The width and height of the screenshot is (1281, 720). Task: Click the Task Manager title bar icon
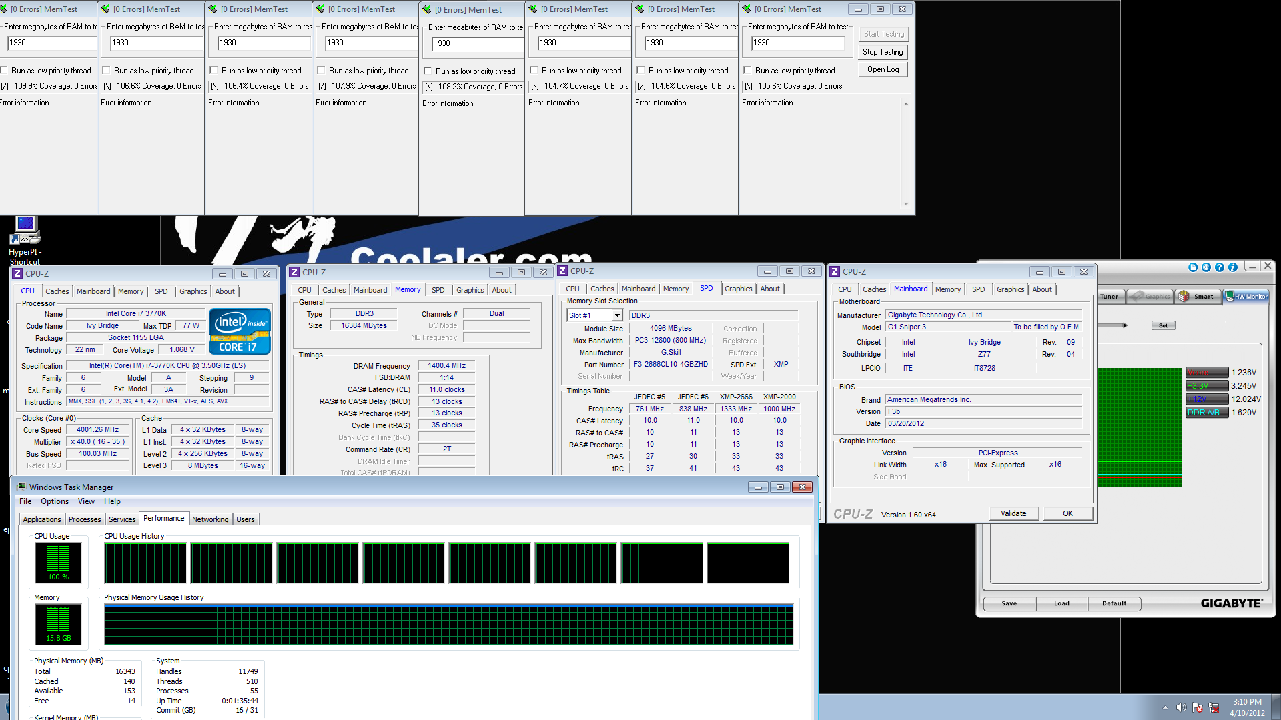[x=21, y=487]
